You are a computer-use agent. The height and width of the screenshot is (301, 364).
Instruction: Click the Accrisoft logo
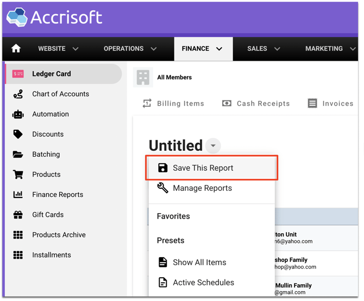pos(54,17)
